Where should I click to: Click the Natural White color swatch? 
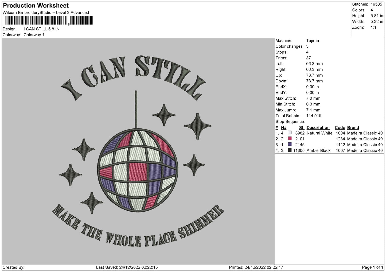pyautogui.click(x=290, y=133)
